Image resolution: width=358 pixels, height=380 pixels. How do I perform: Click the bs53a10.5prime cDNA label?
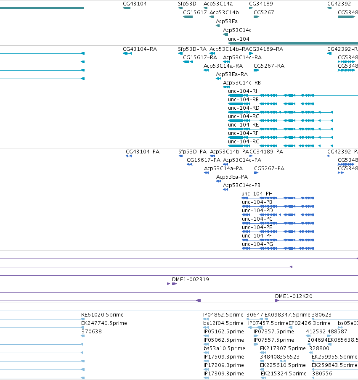tap(224, 348)
